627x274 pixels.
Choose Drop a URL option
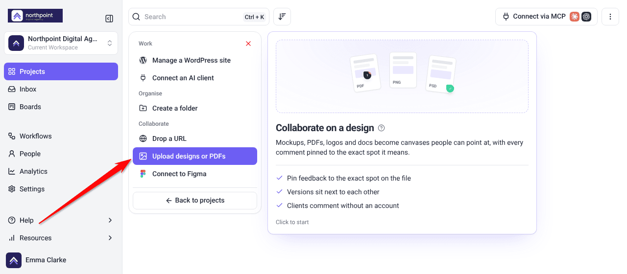point(195,138)
